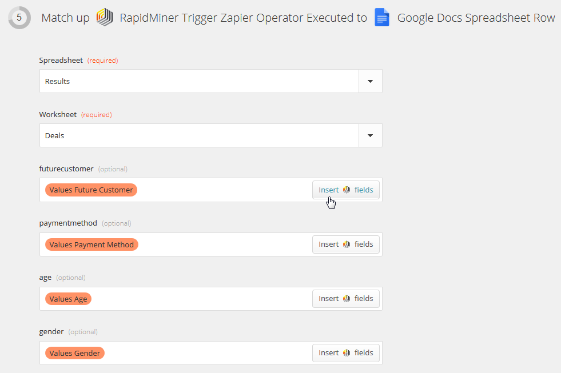Expand the Worksheet selection arrow
This screenshot has height=373, width=561.
(x=370, y=135)
